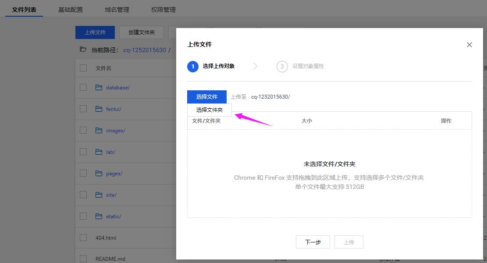
Task: Click the pages folder icon
Action: pyautogui.click(x=99, y=174)
